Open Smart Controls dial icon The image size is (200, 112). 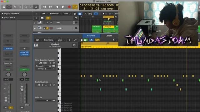click(26, 7)
